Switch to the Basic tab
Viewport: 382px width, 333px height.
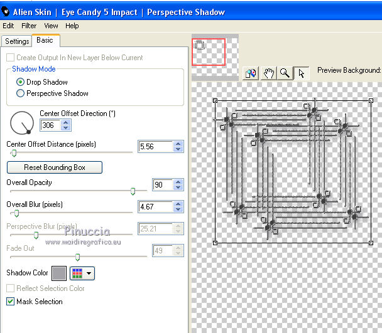pyautogui.click(x=45, y=40)
